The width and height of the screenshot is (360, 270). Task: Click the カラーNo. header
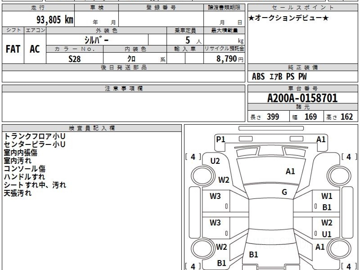click(x=75, y=49)
